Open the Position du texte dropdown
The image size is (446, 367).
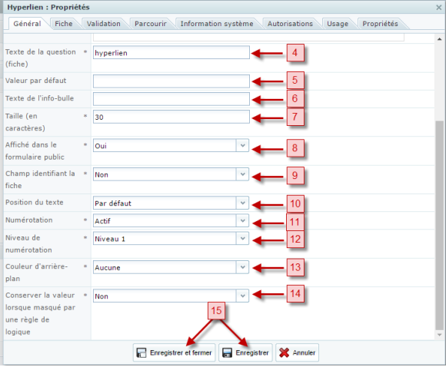pyautogui.click(x=243, y=203)
